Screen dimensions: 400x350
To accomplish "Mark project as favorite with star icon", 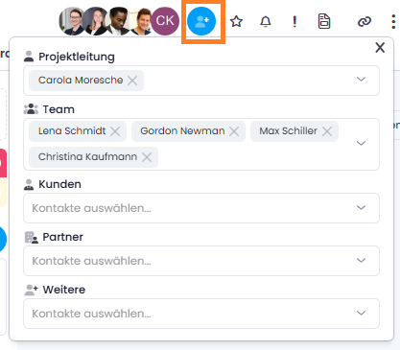I will click(236, 21).
